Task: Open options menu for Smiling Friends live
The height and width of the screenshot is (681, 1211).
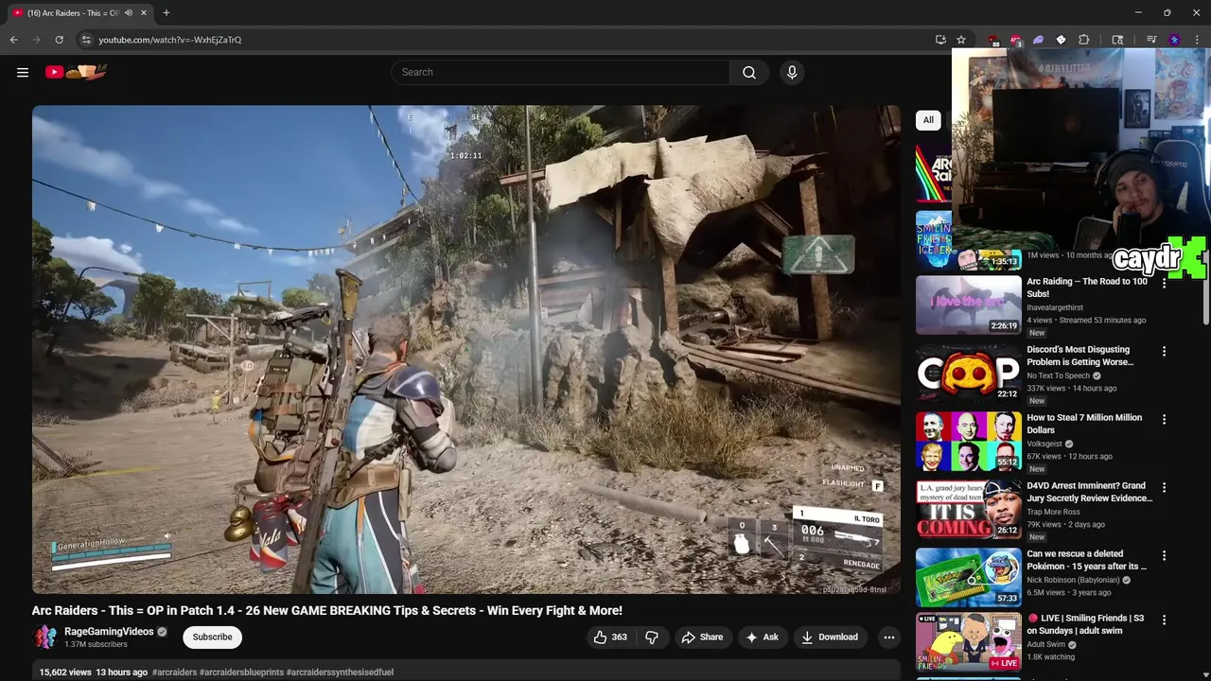Action: coord(1164,620)
